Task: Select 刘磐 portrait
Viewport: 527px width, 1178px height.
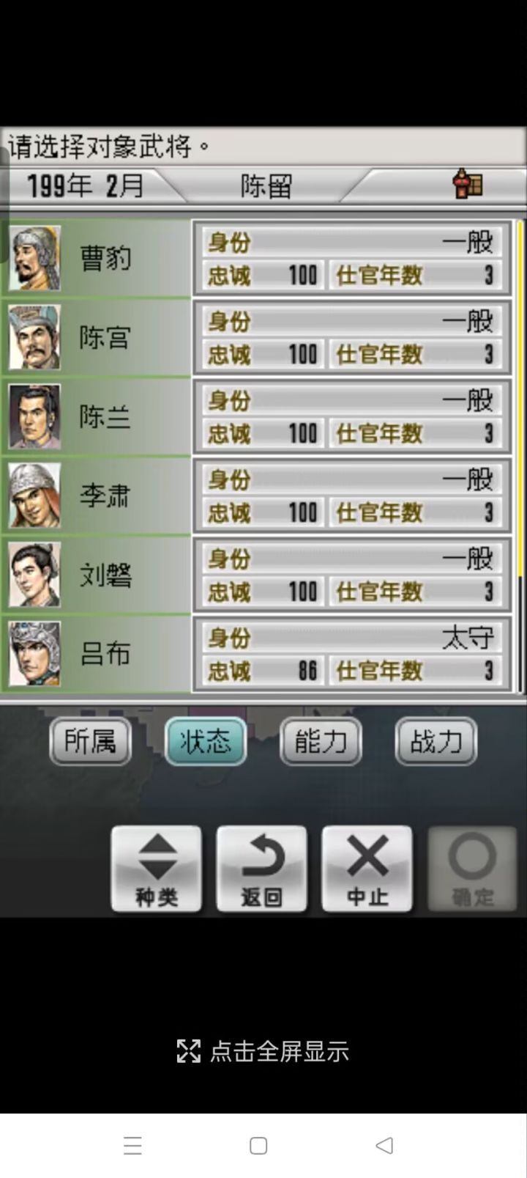Action: click(34, 575)
